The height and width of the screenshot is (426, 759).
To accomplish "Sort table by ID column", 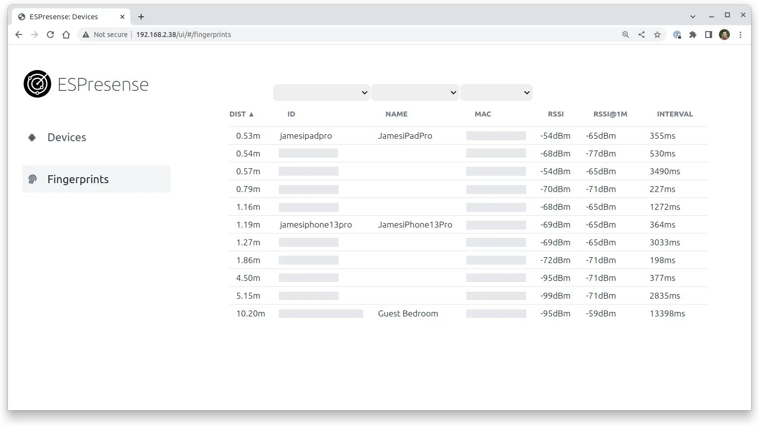I will 291,114.
